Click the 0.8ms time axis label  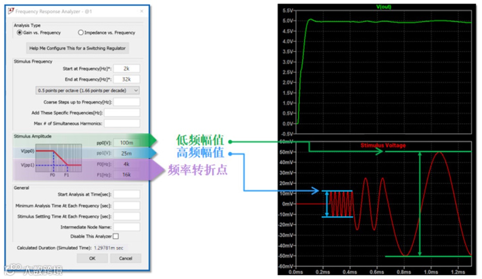pos(404,272)
